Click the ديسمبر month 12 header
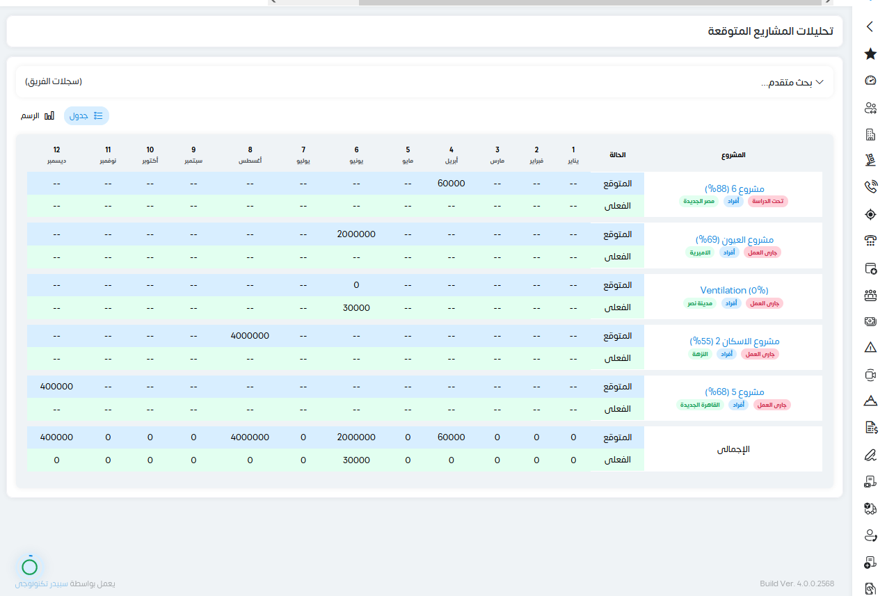This screenshot has height=596, width=887. [56, 154]
